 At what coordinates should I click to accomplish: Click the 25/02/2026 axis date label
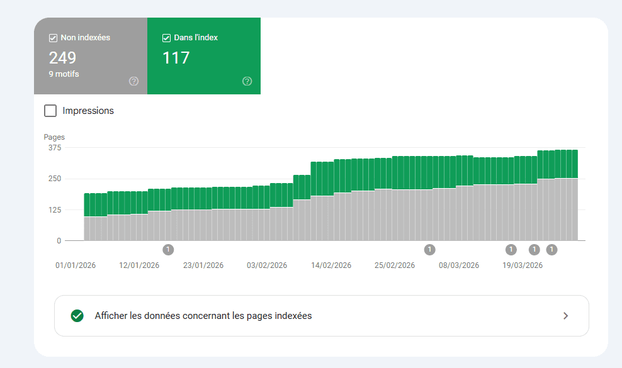[x=395, y=265]
